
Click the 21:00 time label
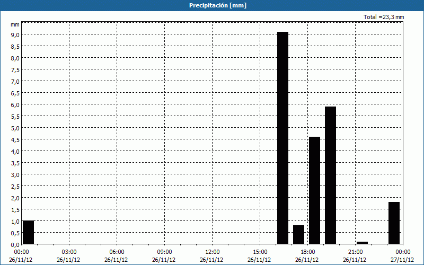(x=356, y=252)
